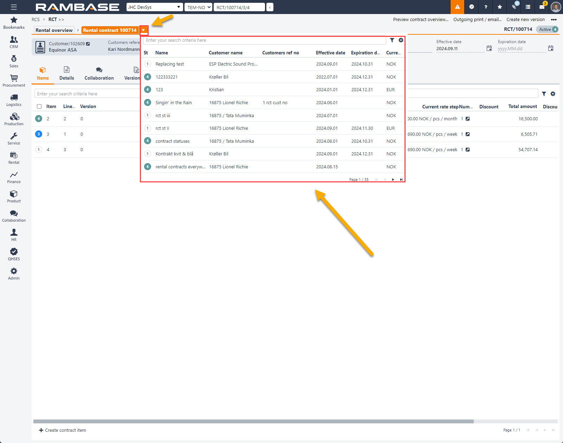
Task: Switch to the Collaboration tab
Action: point(99,74)
